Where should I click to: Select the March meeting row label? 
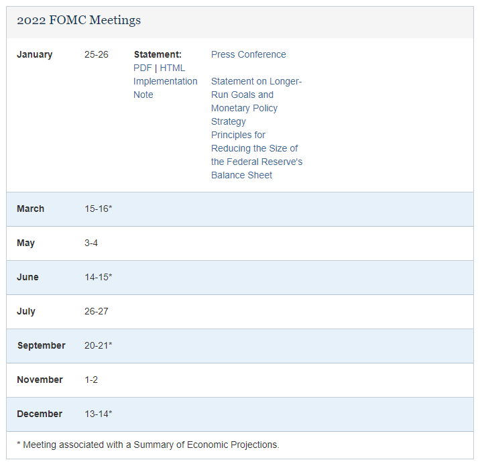click(x=30, y=209)
